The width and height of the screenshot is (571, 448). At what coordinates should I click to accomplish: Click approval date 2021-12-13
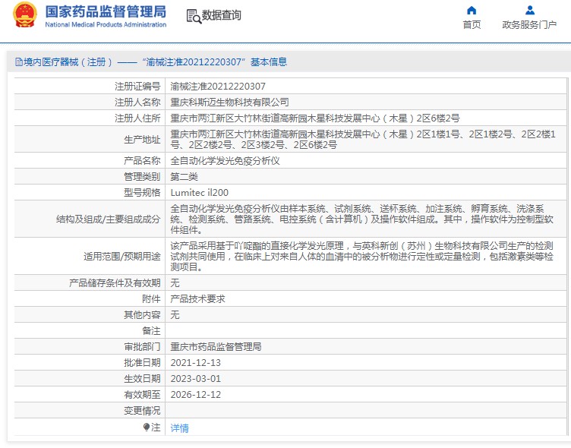196,363
